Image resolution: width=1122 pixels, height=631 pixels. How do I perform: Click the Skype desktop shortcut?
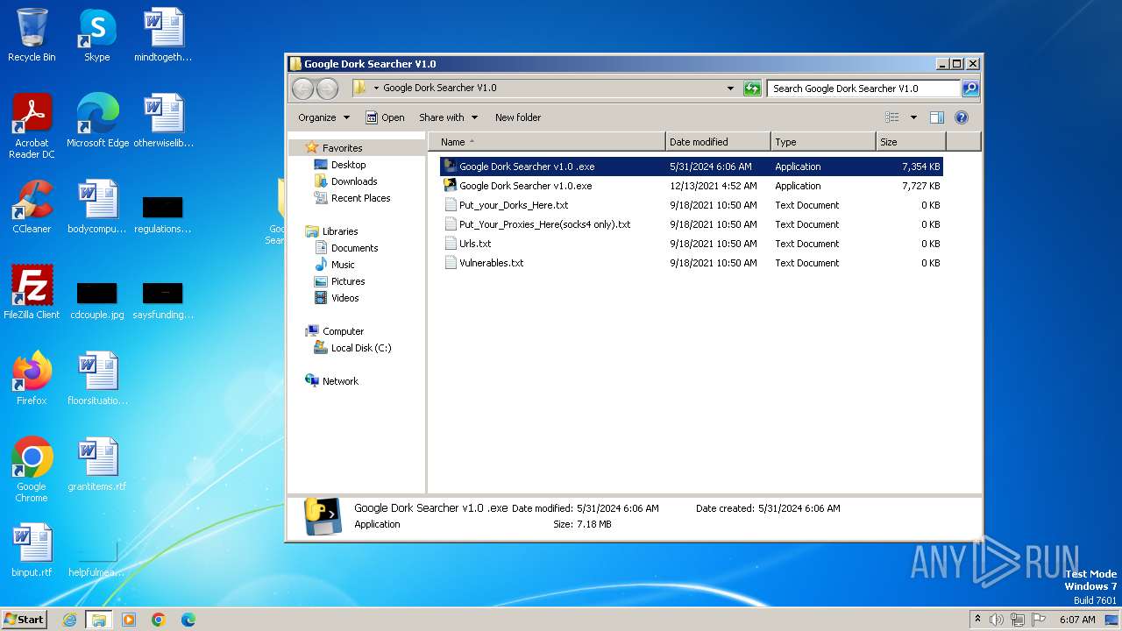[x=96, y=35]
